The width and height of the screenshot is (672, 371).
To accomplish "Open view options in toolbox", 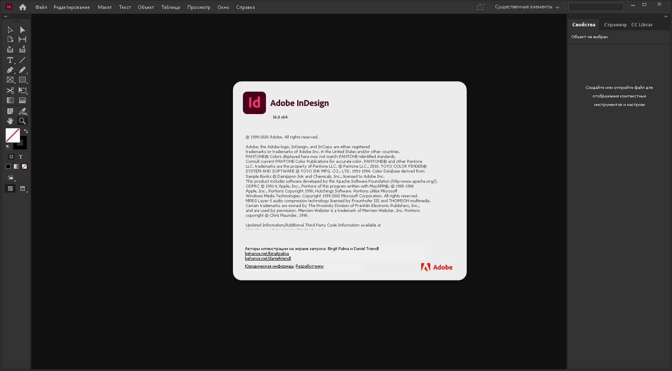I will [11, 178].
